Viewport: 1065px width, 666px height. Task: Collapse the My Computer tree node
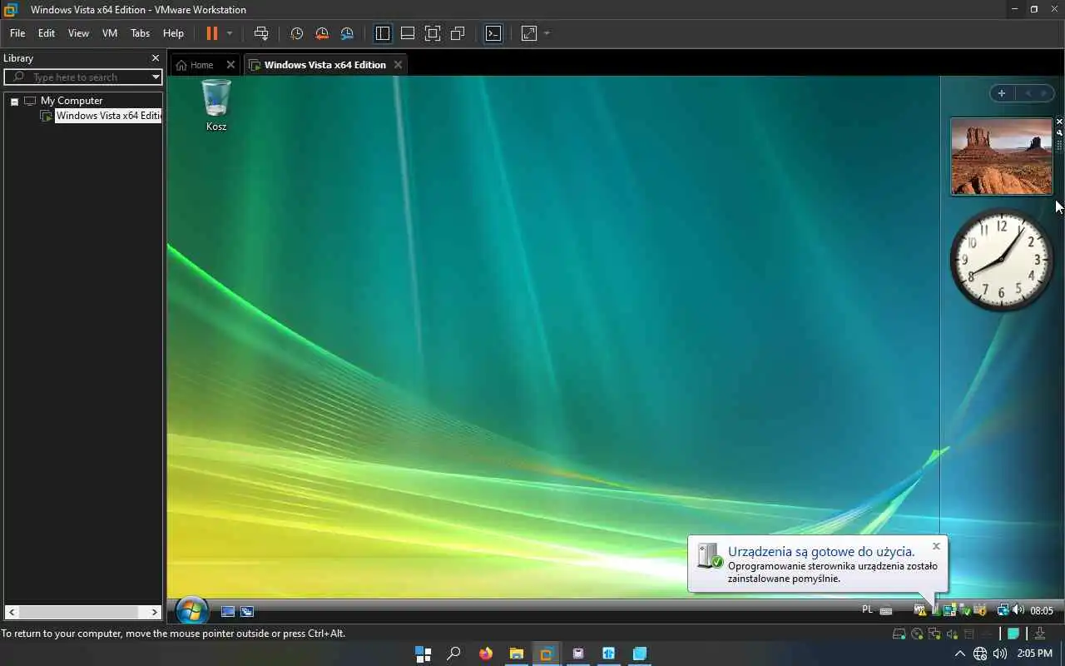point(14,101)
